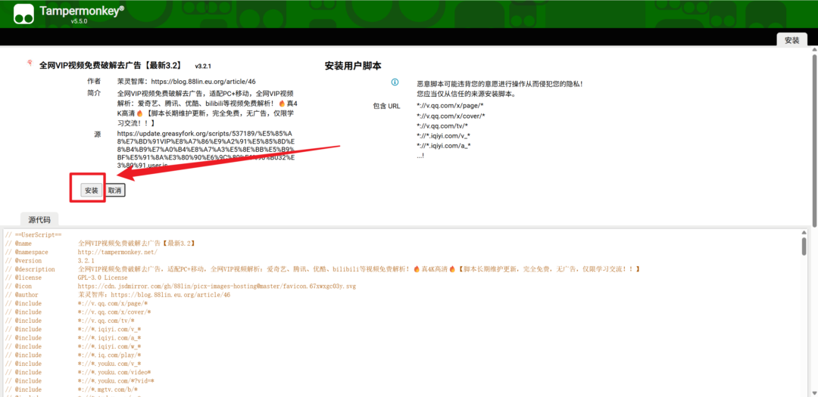
Task: Click the *://v.qq.com/tv/* included URL
Action: coord(442,126)
